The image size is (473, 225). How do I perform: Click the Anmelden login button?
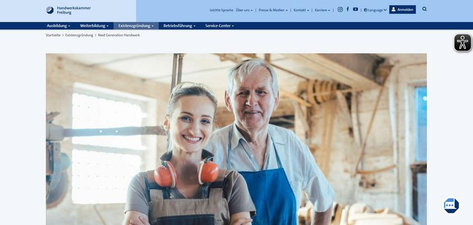[x=402, y=9]
